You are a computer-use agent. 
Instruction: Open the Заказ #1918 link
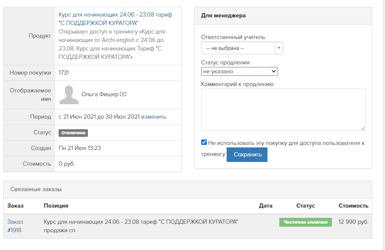(x=15, y=226)
